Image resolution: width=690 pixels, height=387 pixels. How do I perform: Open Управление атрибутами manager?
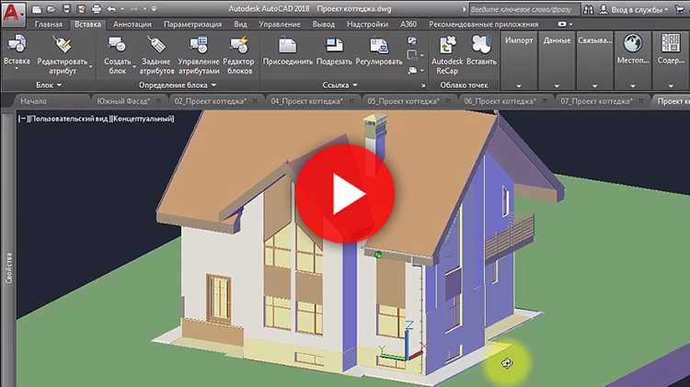coord(199,45)
